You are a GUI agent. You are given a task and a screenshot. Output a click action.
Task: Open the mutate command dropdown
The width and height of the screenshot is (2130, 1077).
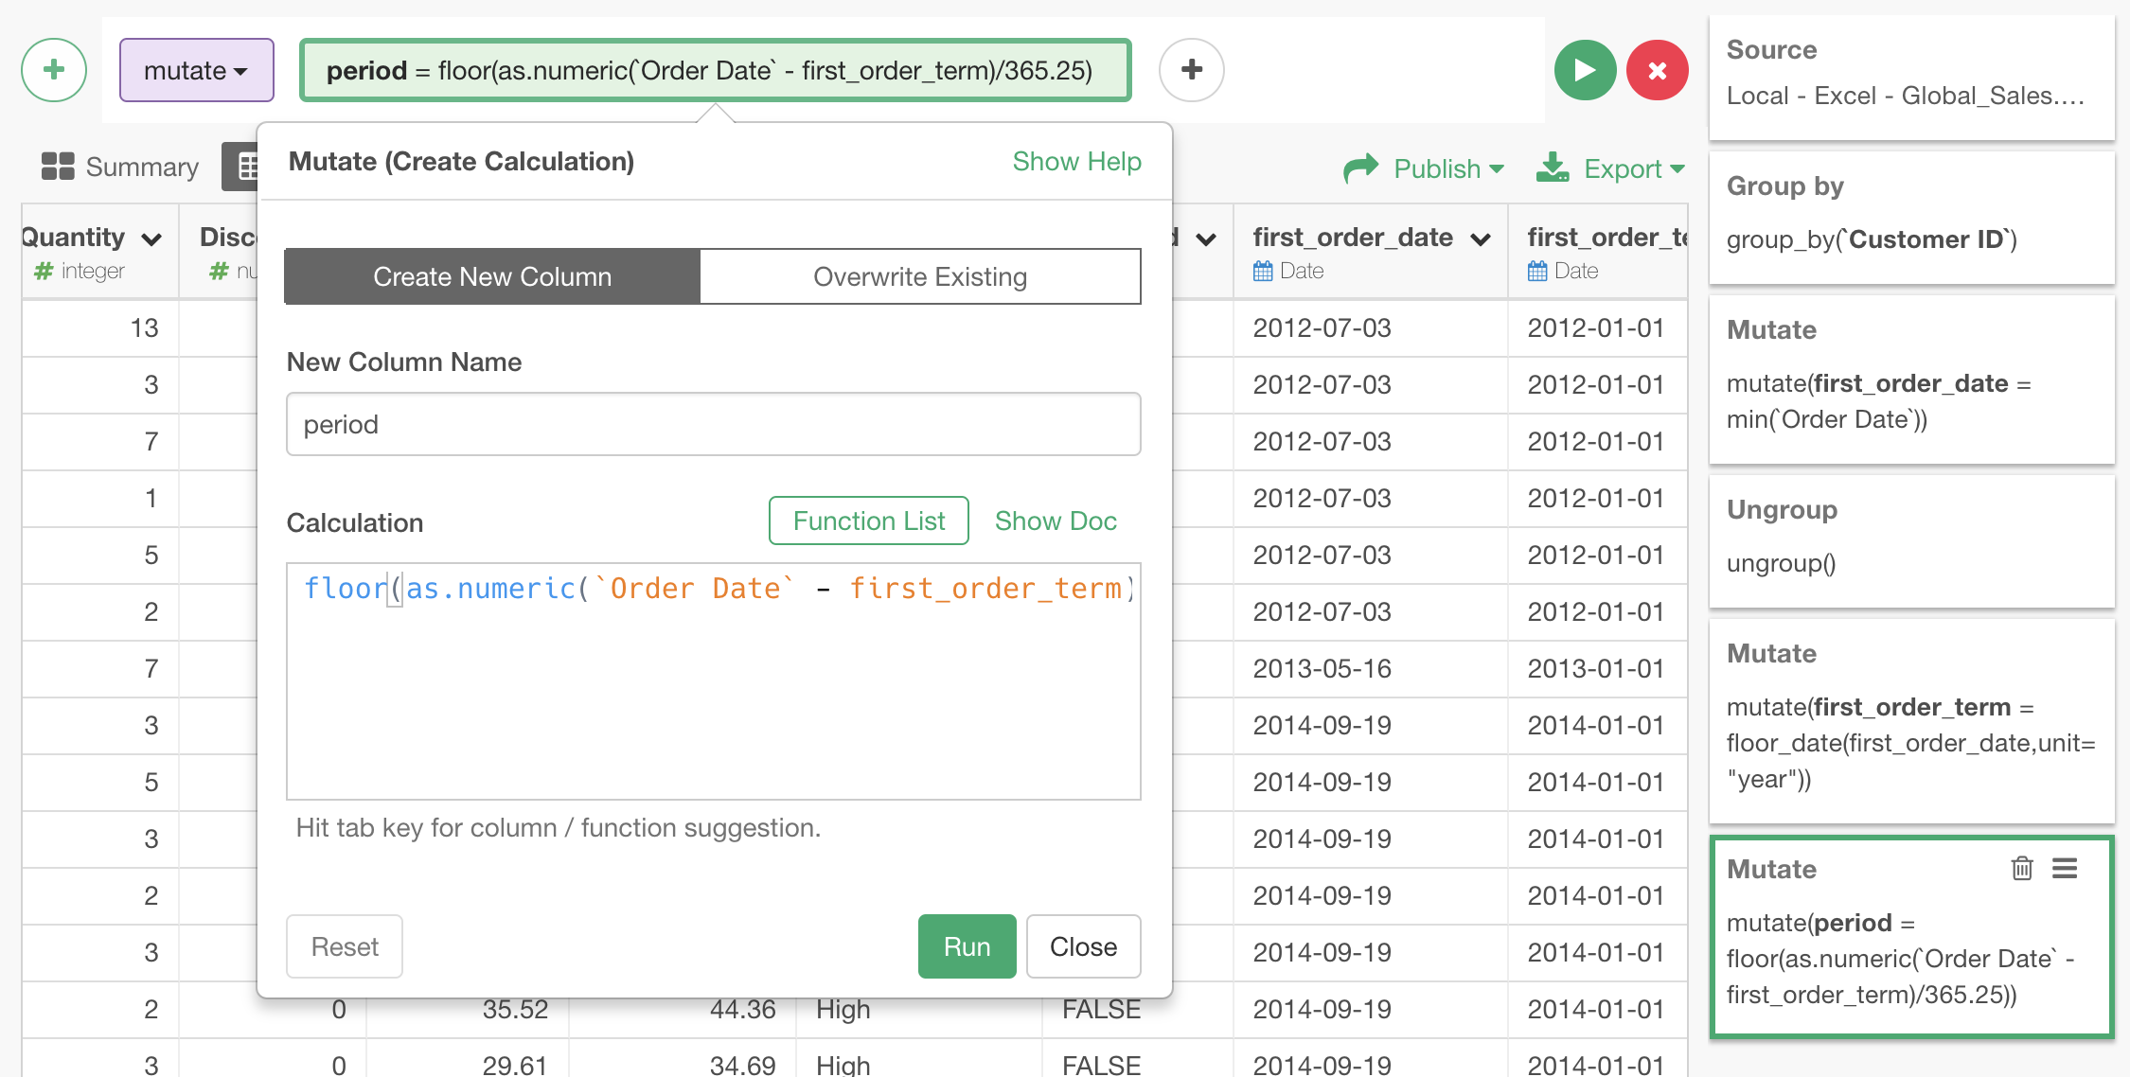tap(196, 70)
